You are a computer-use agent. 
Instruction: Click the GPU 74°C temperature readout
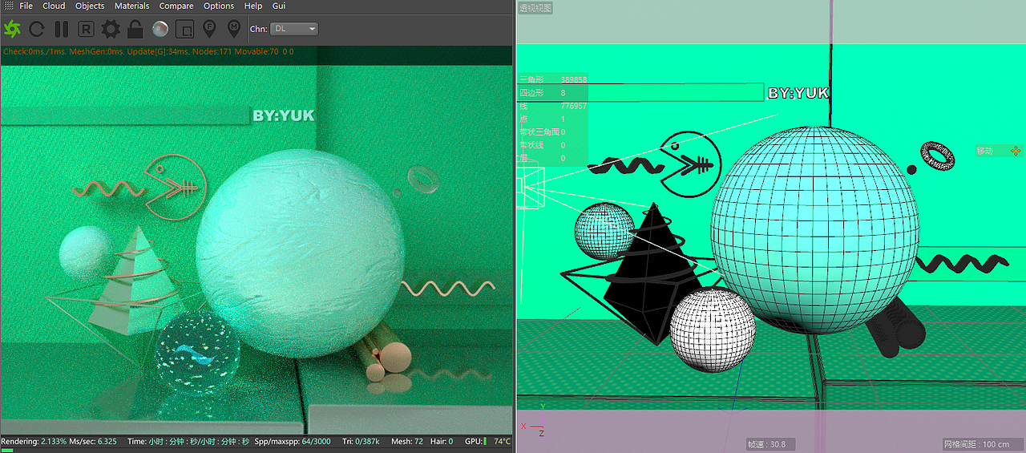(487, 442)
